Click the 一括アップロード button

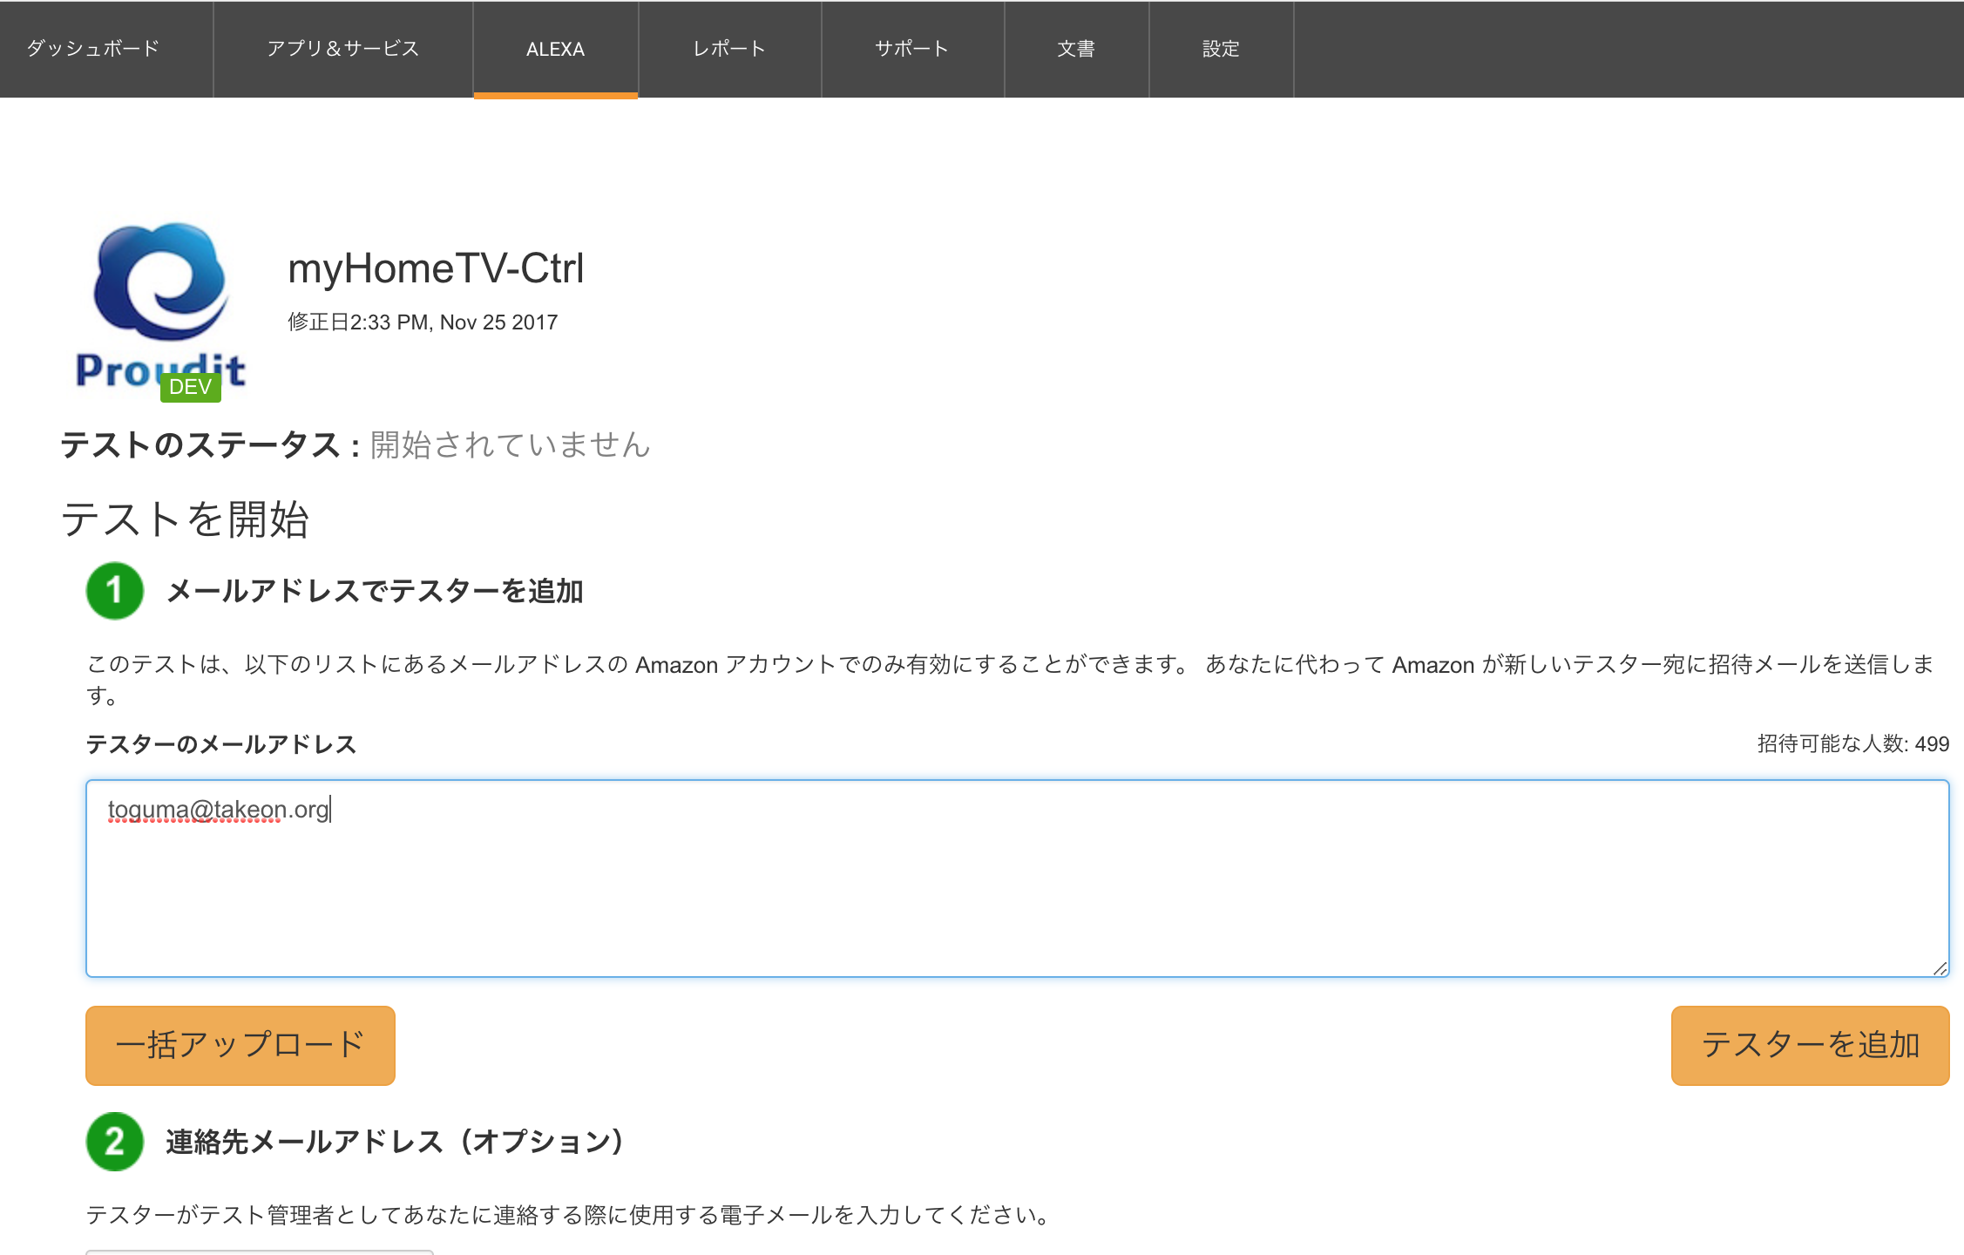click(240, 1045)
